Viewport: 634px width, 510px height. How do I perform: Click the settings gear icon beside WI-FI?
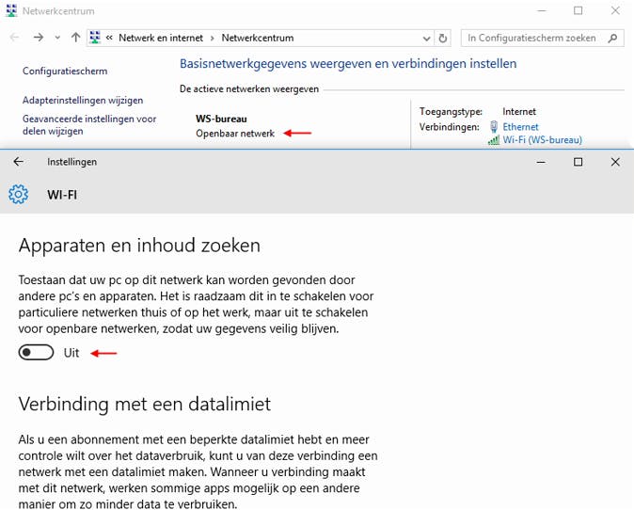[x=19, y=195]
